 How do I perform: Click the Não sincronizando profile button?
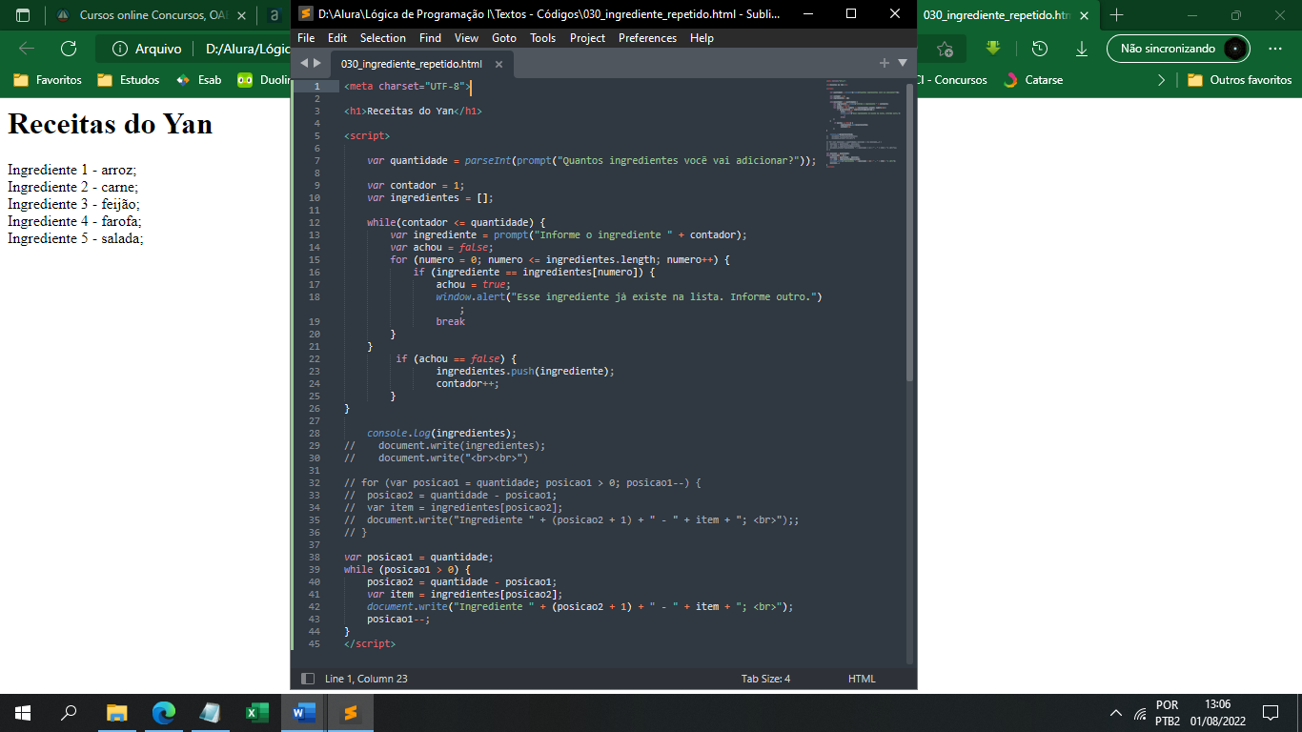(1178, 49)
